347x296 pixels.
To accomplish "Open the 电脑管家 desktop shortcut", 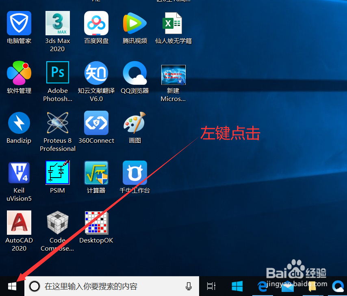I will pyautogui.click(x=19, y=23).
